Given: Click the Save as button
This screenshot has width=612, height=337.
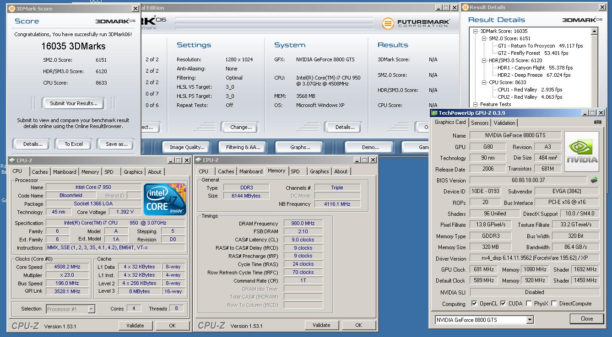Looking at the screenshot, I should [117, 144].
